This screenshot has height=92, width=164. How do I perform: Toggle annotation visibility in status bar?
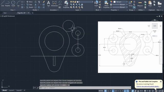[x=133, y=91]
